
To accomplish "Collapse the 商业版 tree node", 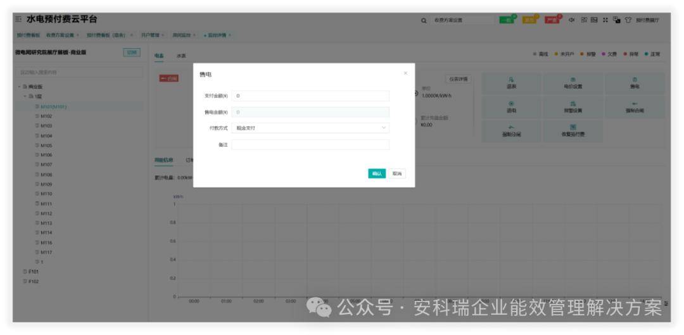I will [x=18, y=87].
